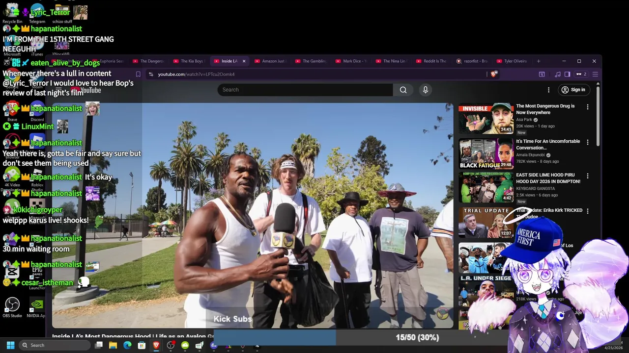Image resolution: width=629 pixels, height=353 pixels.
Task: Open more options for East Side Lime Hood video
Action: pyautogui.click(x=588, y=176)
